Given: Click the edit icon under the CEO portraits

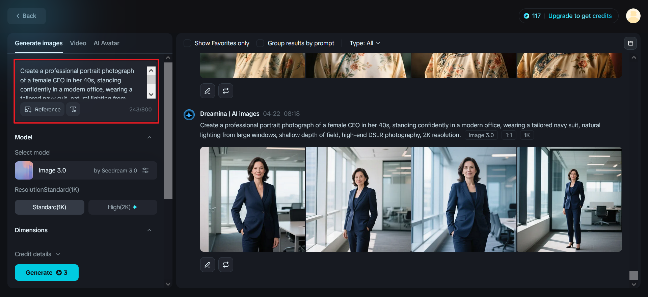Looking at the screenshot, I should [208, 265].
